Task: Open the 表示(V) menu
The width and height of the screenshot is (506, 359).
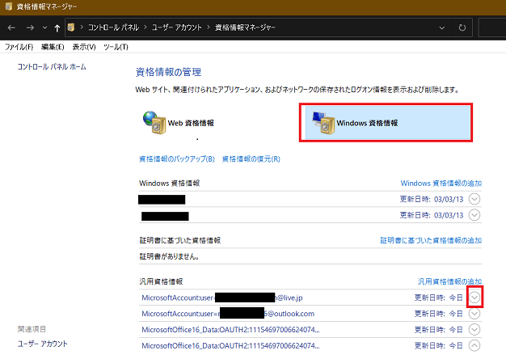Action: click(x=84, y=47)
